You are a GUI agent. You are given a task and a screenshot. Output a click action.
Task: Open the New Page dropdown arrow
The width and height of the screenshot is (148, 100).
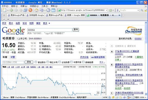pos(8,10)
